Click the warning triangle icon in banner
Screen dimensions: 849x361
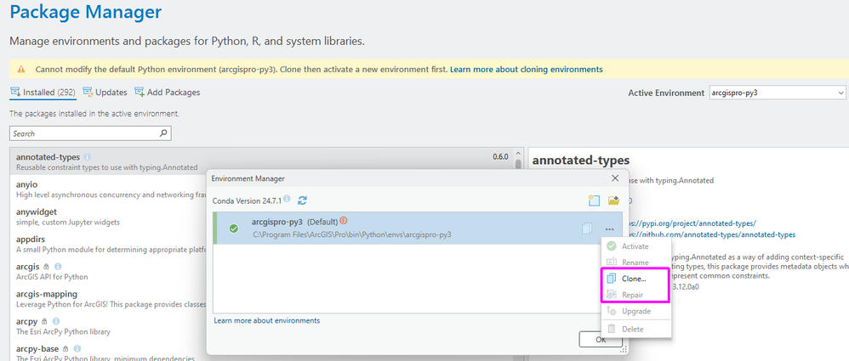click(x=21, y=70)
